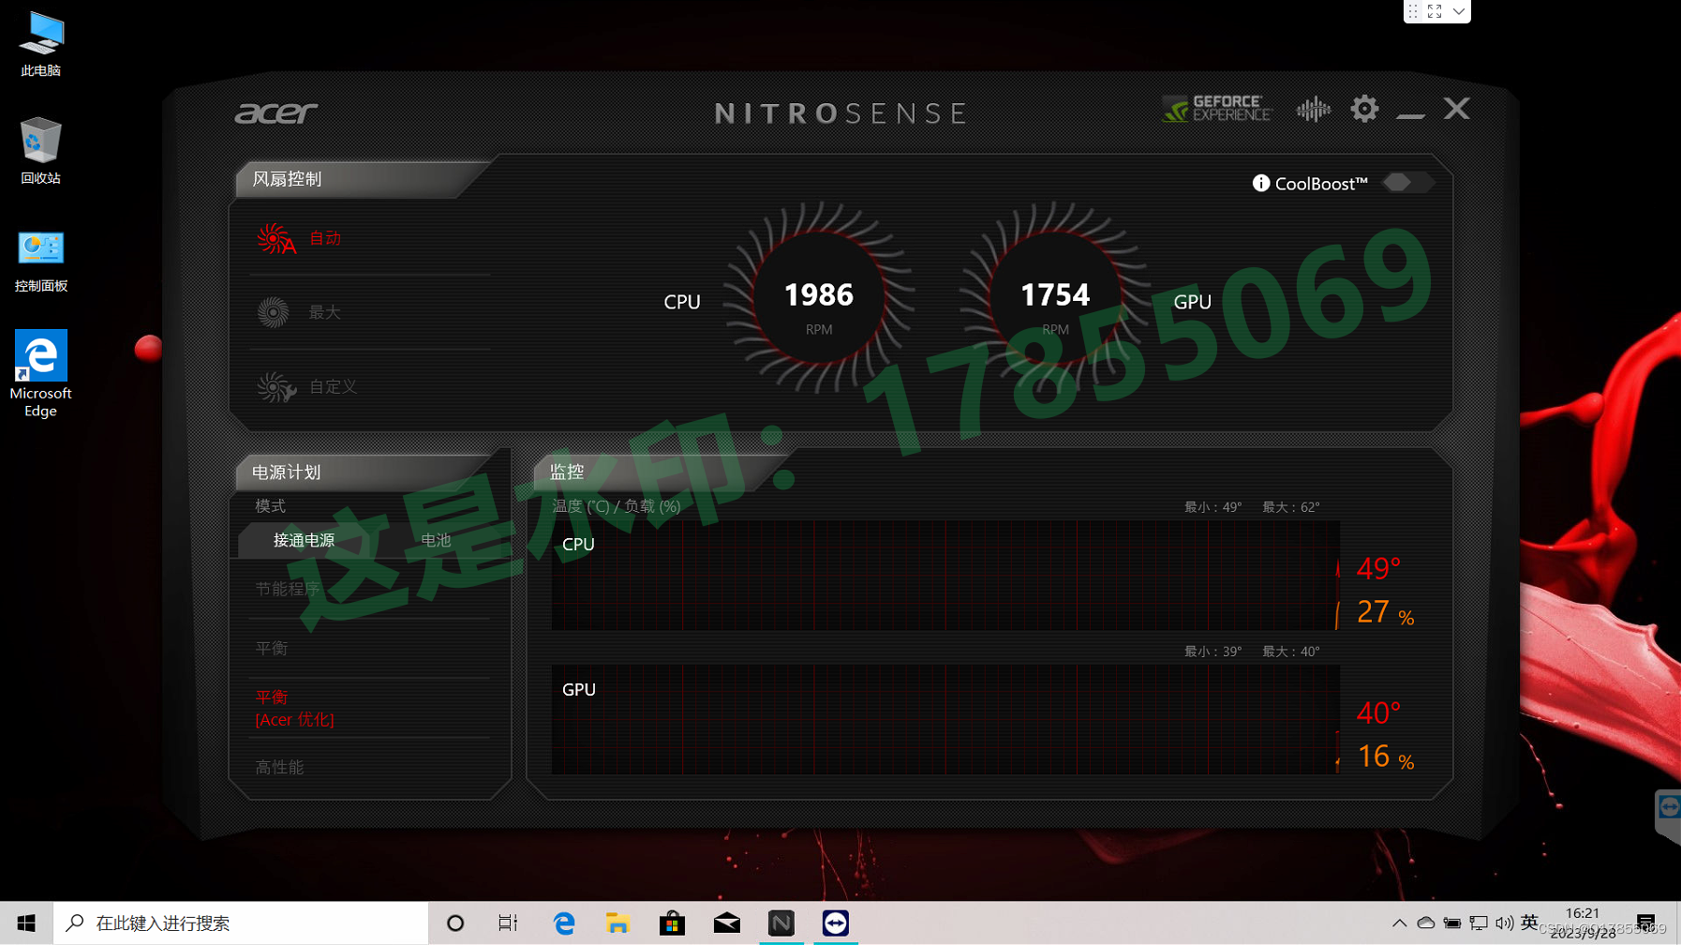The image size is (1681, 945).
Task: Open File Explorer from taskbar
Action: click(617, 923)
